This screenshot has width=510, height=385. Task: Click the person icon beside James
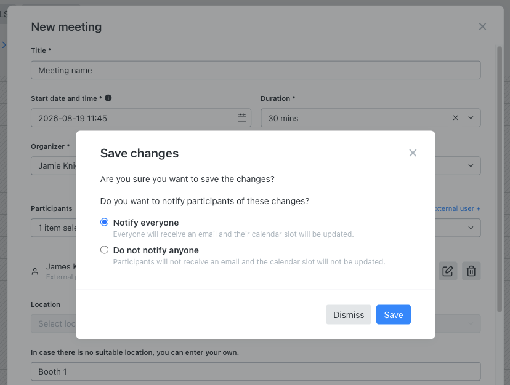click(35, 271)
